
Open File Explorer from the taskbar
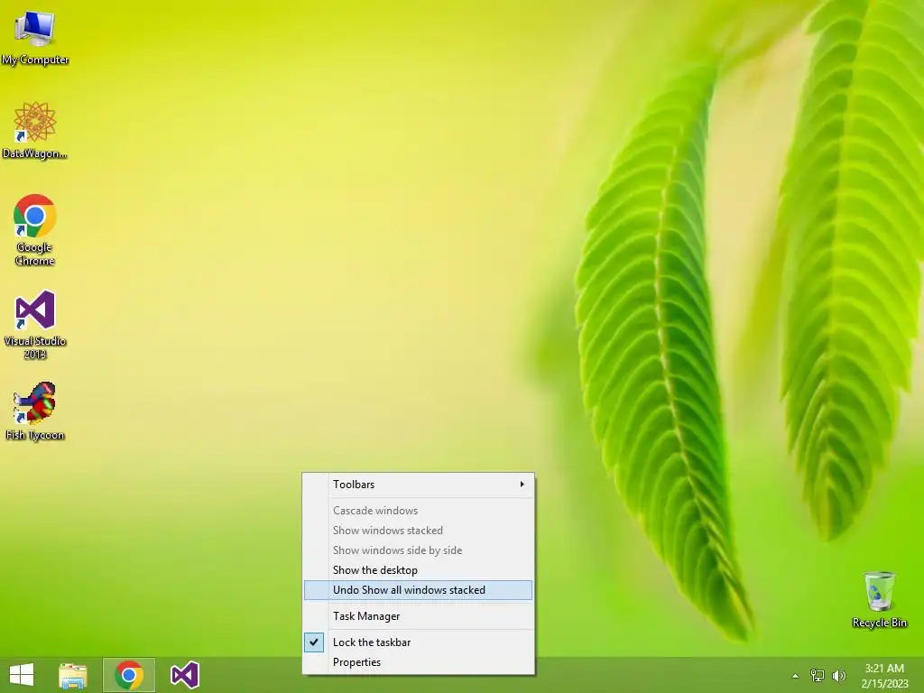73,675
